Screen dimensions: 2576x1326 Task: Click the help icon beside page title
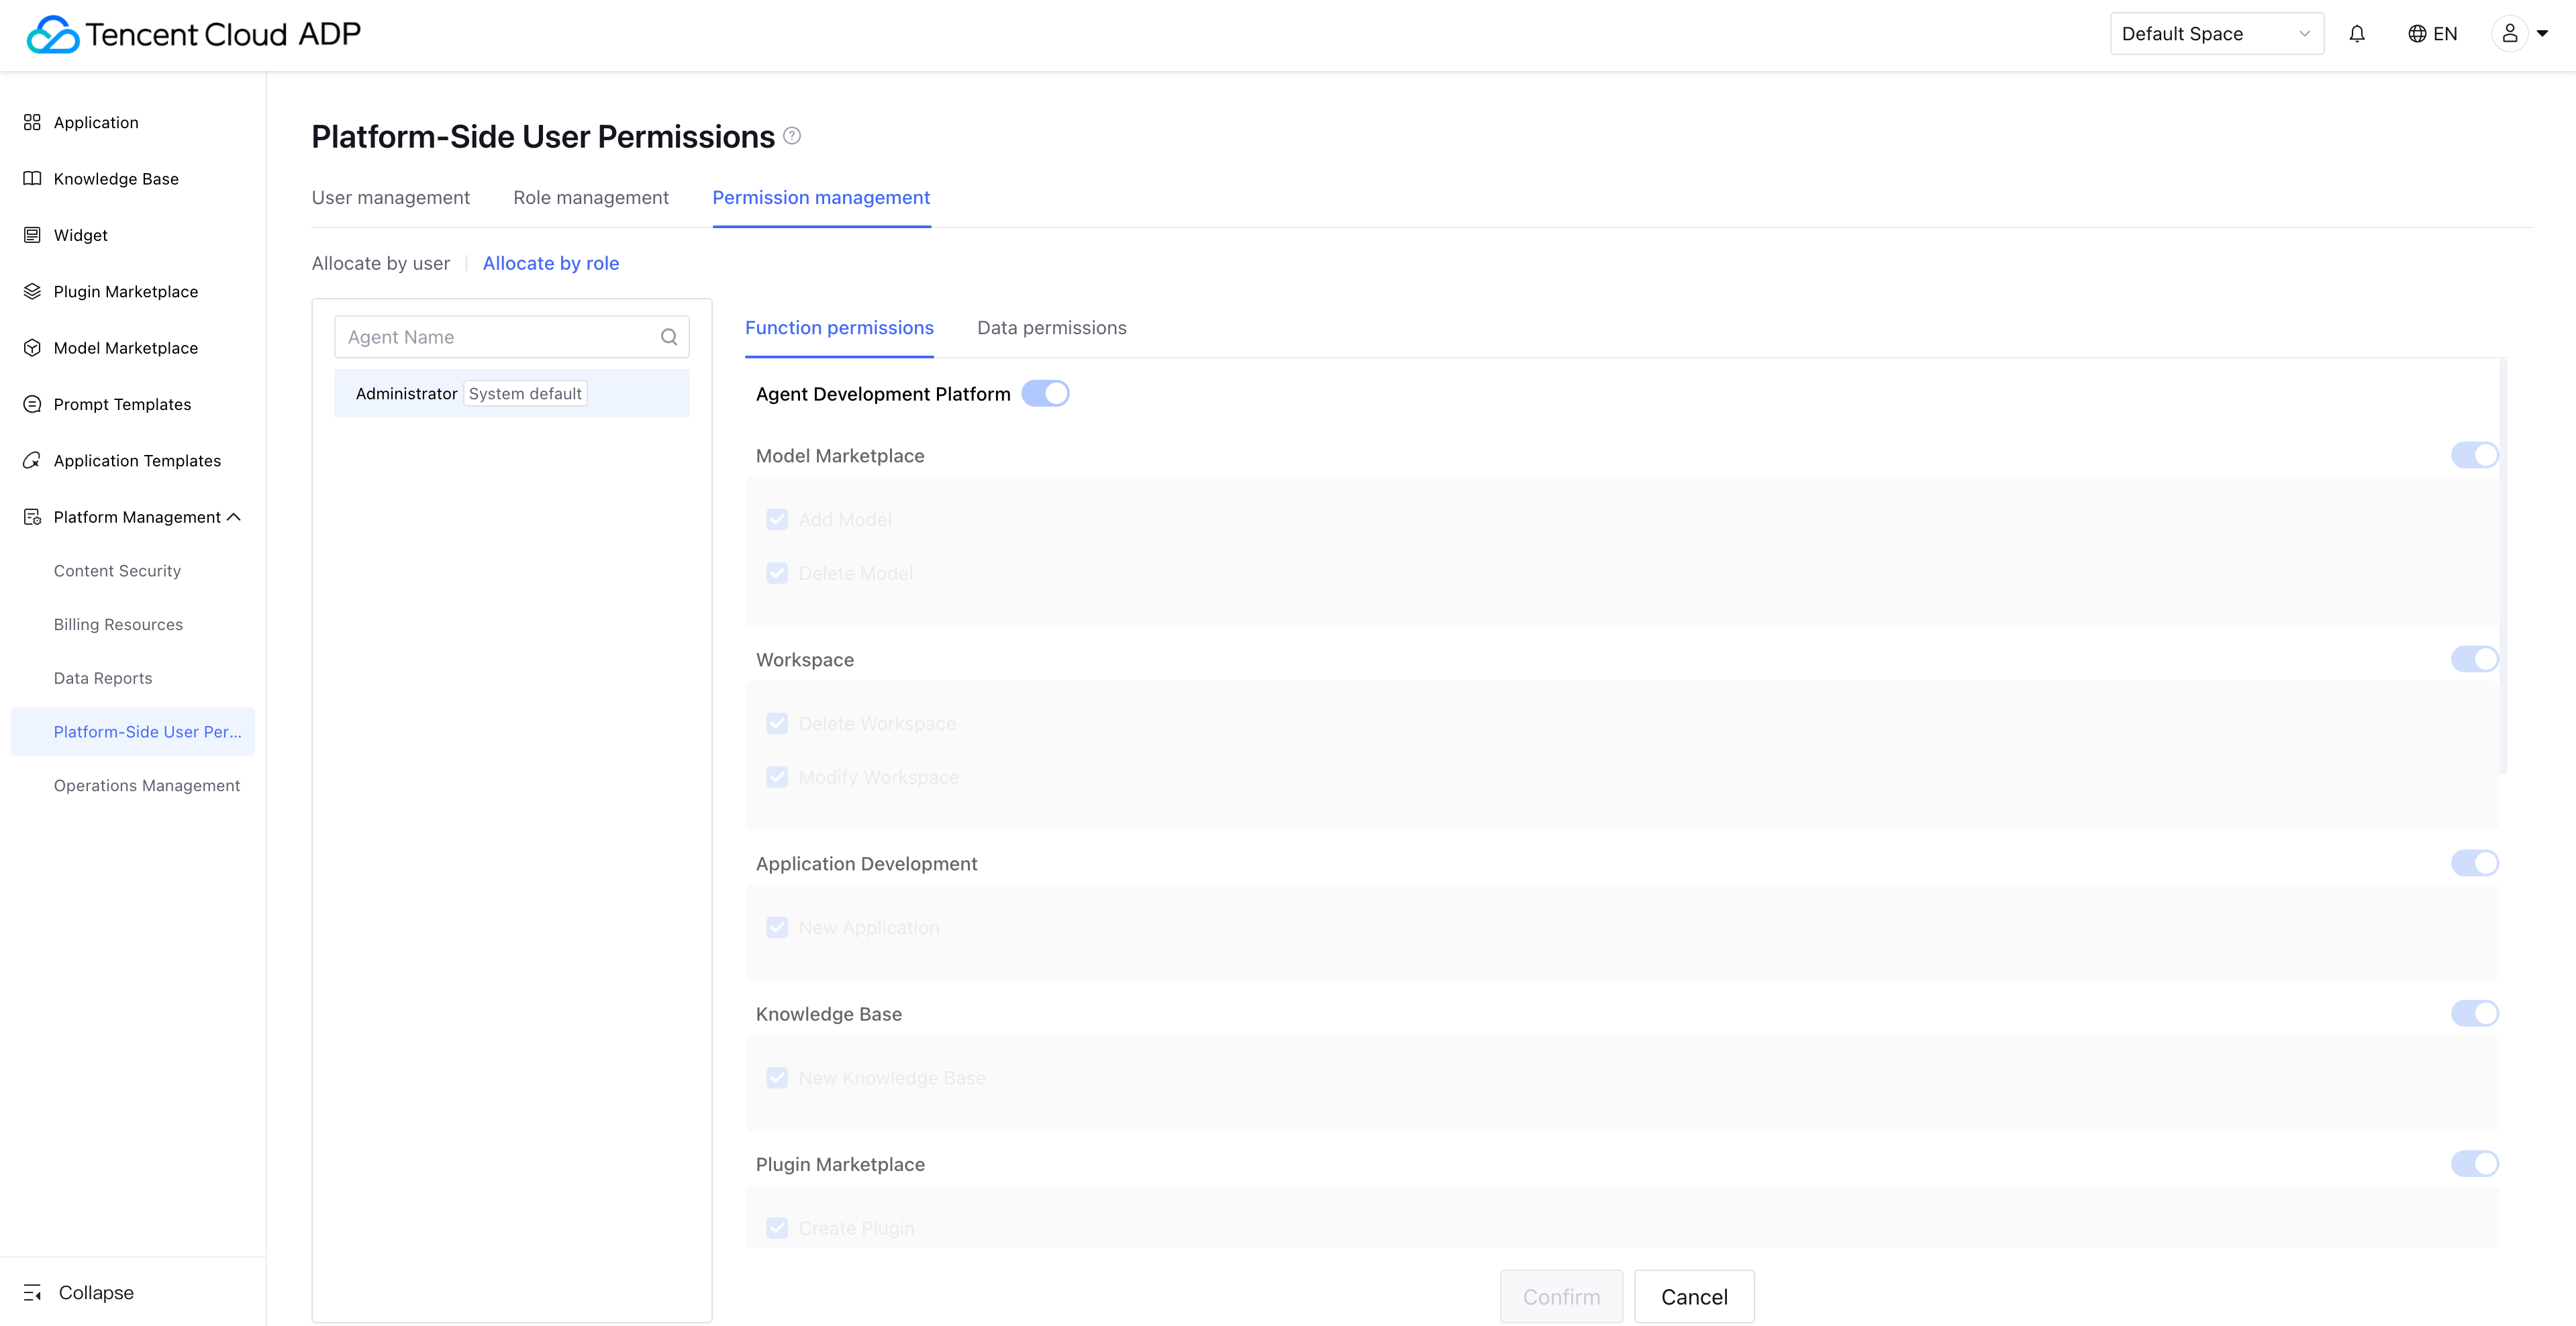pyautogui.click(x=792, y=136)
